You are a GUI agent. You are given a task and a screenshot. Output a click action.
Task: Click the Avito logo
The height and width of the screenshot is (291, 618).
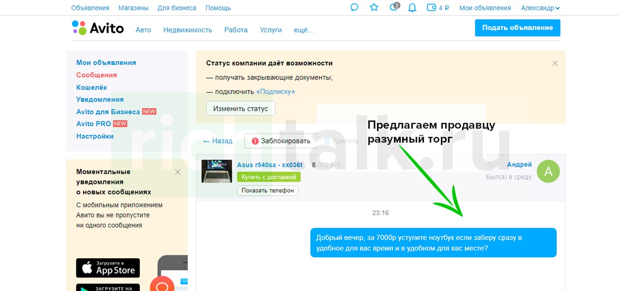coord(98,28)
